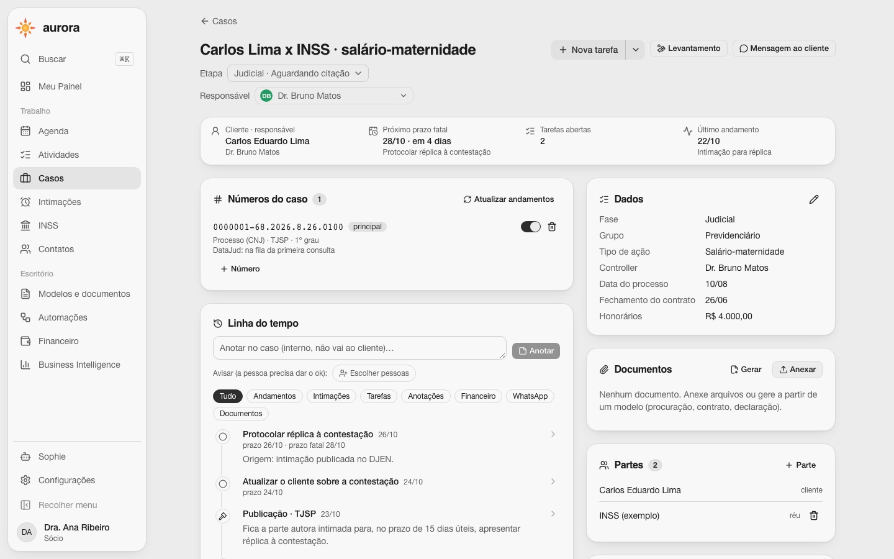Open Configurações settings
Image resolution: width=894 pixels, height=559 pixels.
tap(77, 480)
